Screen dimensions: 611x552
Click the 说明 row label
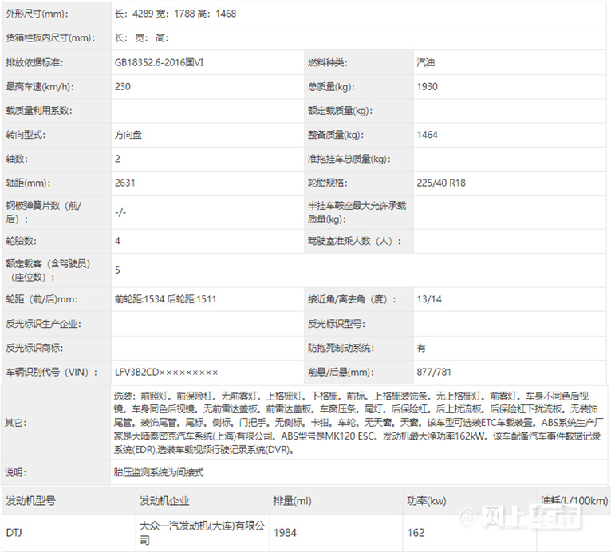click(x=15, y=472)
